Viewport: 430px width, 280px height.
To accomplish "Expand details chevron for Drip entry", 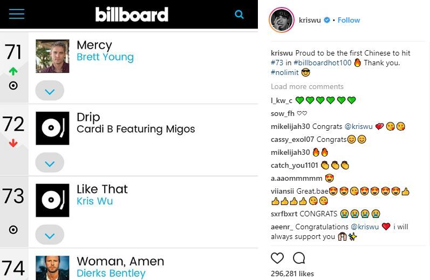I will click(50, 162).
